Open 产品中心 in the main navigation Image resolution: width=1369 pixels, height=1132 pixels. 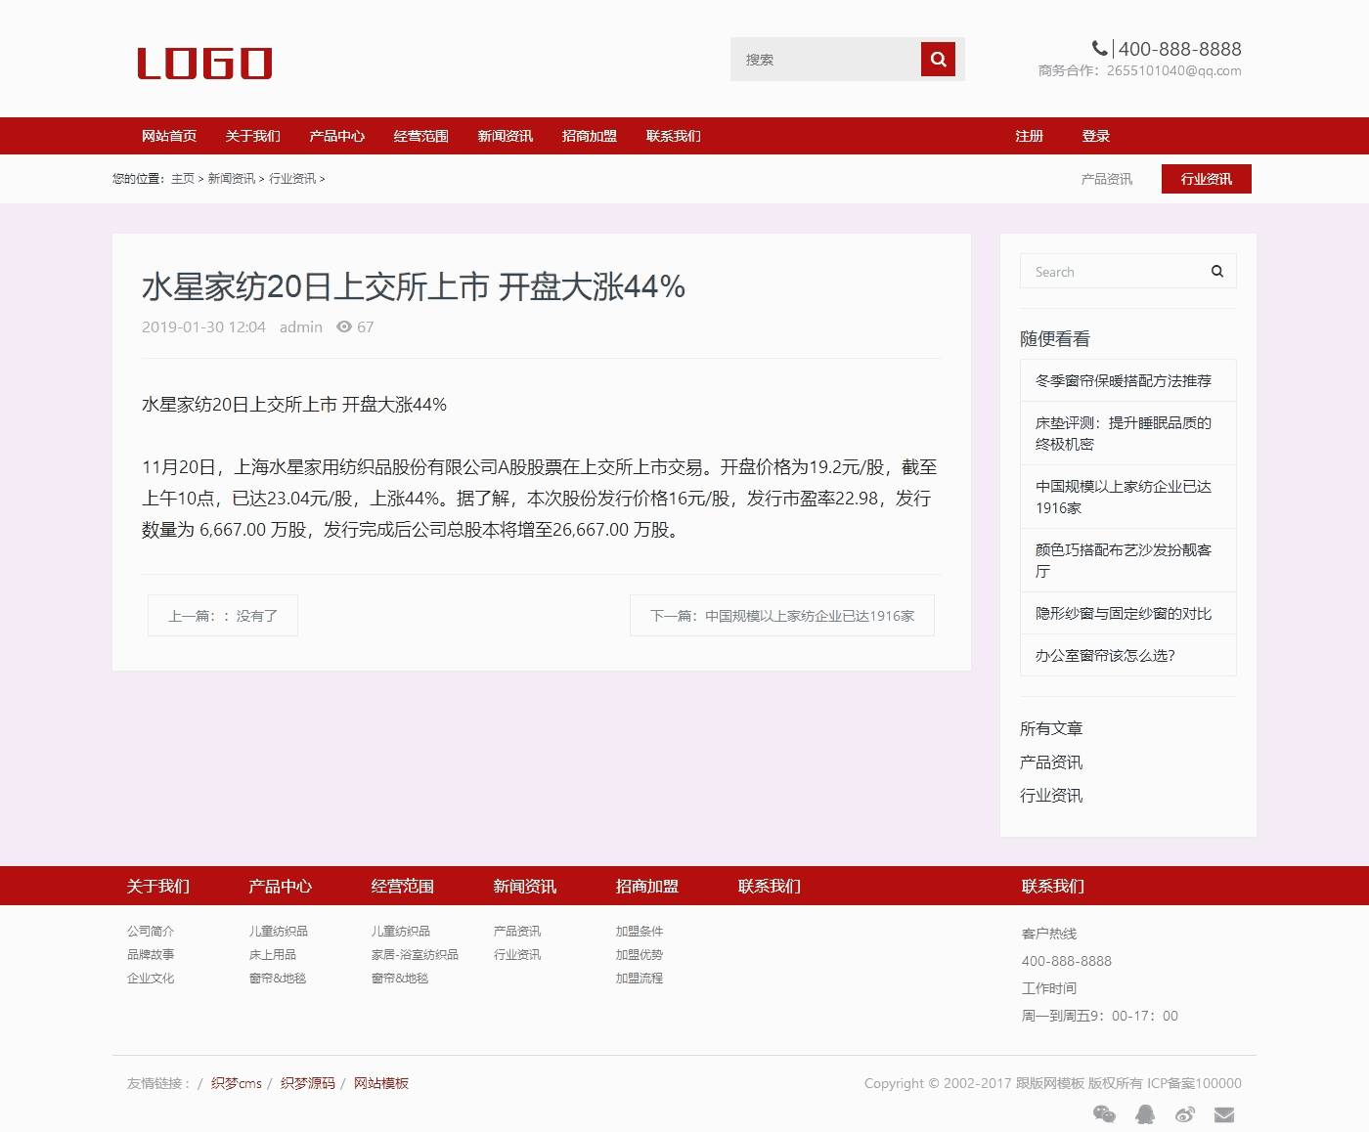click(x=337, y=136)
